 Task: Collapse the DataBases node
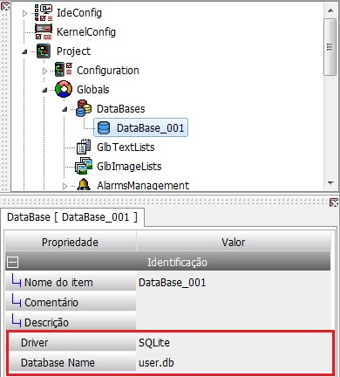65,109
